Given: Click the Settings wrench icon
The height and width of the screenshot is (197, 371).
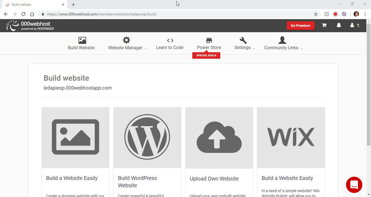Looking at the screenshot, I should 243,40.
